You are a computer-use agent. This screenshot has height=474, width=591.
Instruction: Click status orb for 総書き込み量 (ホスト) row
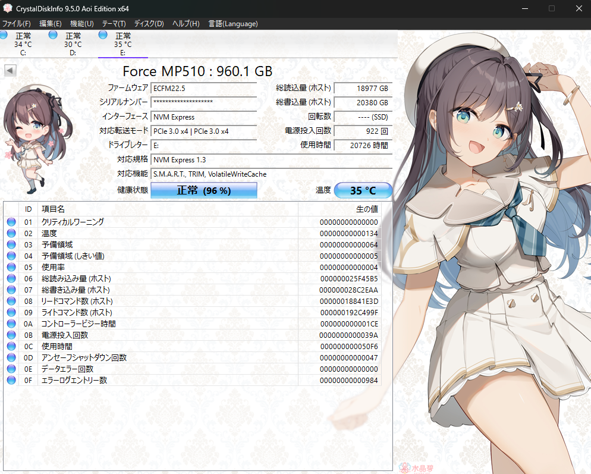pyautogui.click(x=11, y=290)
